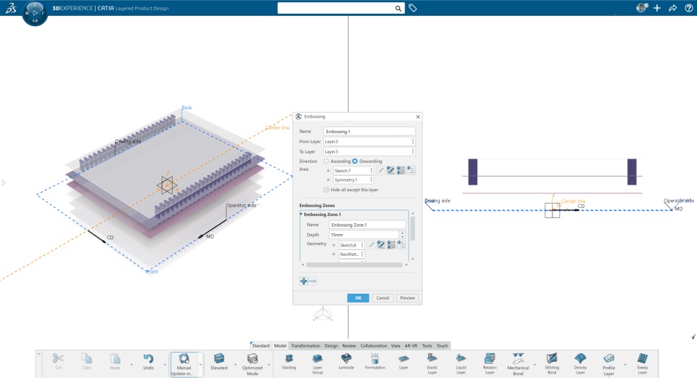This screenshot has height=378, width=697.
Task: Choose the Mechanical Bond tool
Action: pos(518,363)
